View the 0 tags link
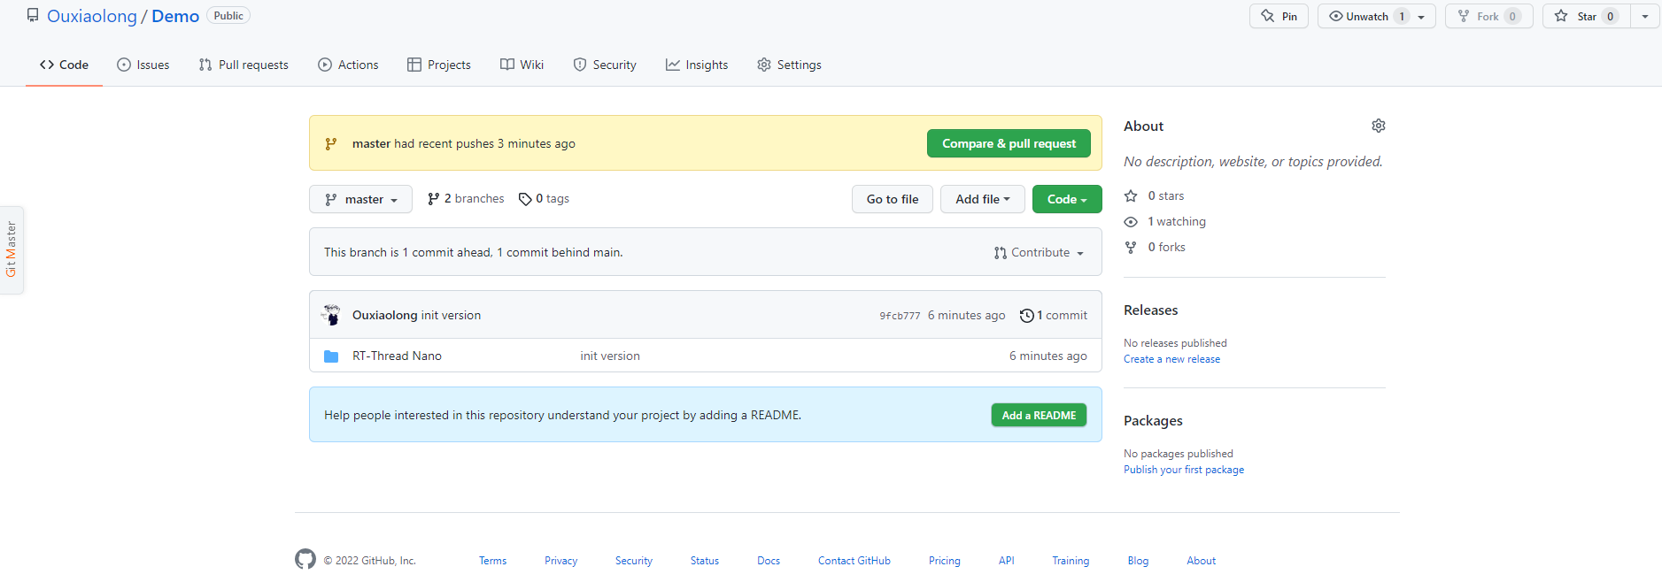The width and height of the screenshot is (1662, 582). point(544,199)
